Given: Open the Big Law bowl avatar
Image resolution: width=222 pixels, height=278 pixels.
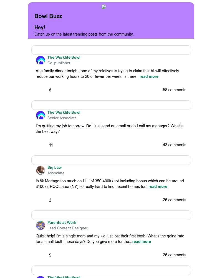Looking at the screenshot, I should click(x=41, y=170).
